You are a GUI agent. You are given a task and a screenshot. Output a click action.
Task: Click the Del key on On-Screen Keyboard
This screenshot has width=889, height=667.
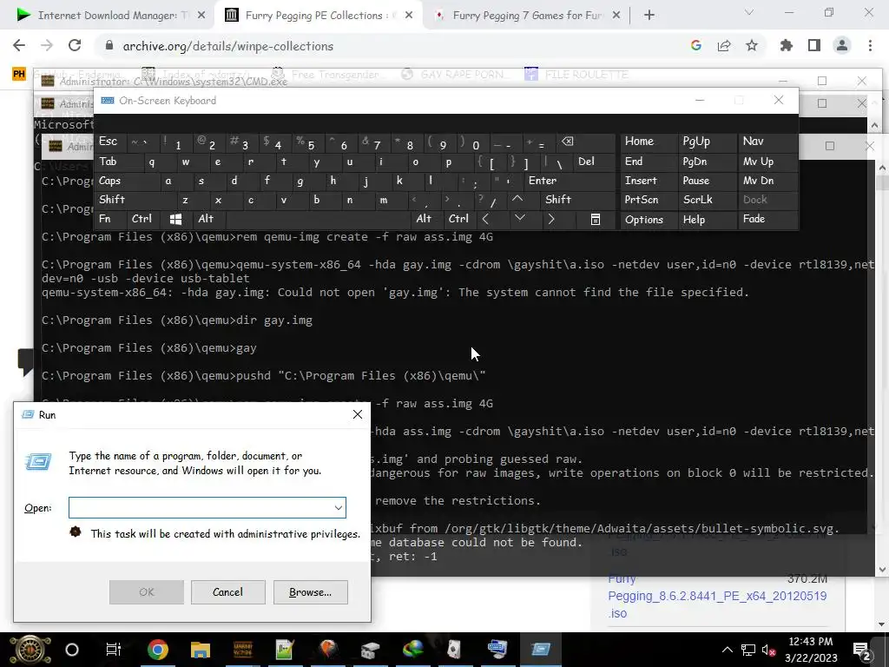point(594,162)
